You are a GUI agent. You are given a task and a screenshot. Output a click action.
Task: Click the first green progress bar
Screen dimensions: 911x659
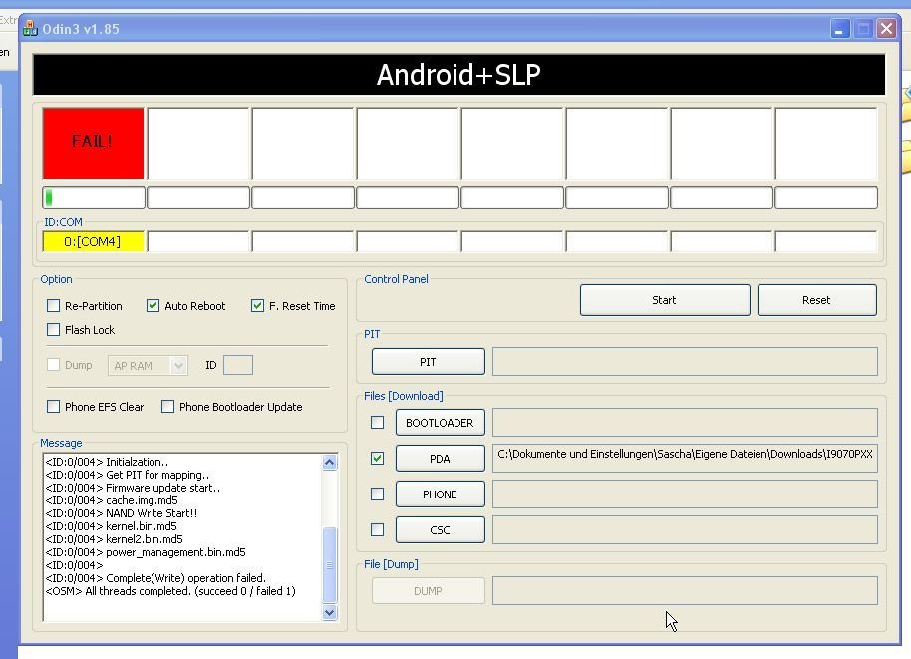click(x=93, y=198)
